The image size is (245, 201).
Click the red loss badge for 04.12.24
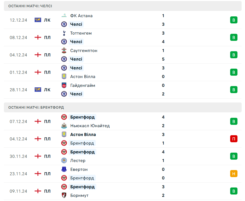pos(234,139)
